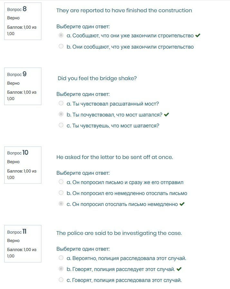Pick option c "Говорят, полиция расследовала этот случай"
This screenshot has width=230, height=289.
[x=61, y=280]
